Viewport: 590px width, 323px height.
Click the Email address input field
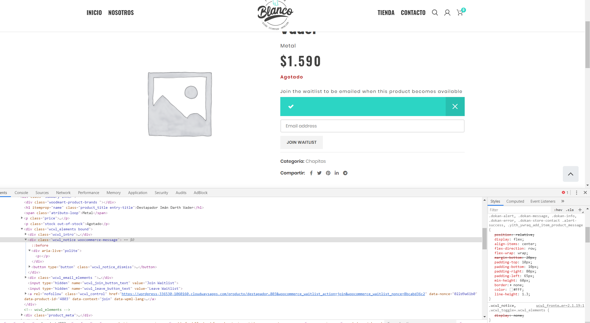pyautogui.click(x=372, y=126)
